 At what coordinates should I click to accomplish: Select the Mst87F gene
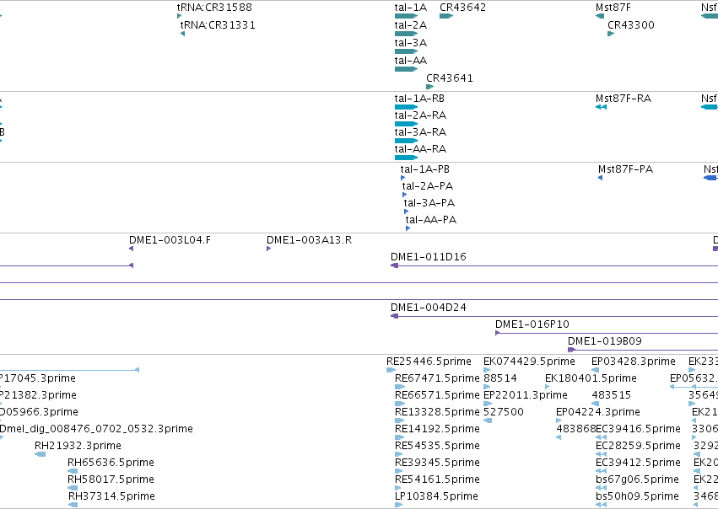pyautogui.click(x=600, y=16)
